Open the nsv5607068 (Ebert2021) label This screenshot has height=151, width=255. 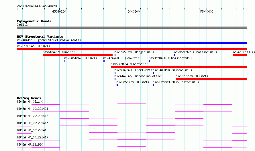coord(133,70)
